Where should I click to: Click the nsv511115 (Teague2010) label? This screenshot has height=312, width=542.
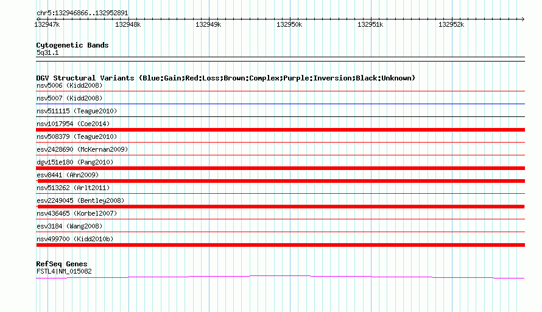click(77, 111)
